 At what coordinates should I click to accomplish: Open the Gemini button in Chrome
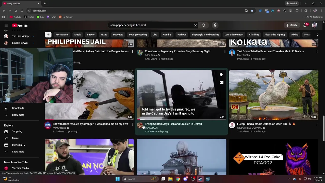pos(291,4)
